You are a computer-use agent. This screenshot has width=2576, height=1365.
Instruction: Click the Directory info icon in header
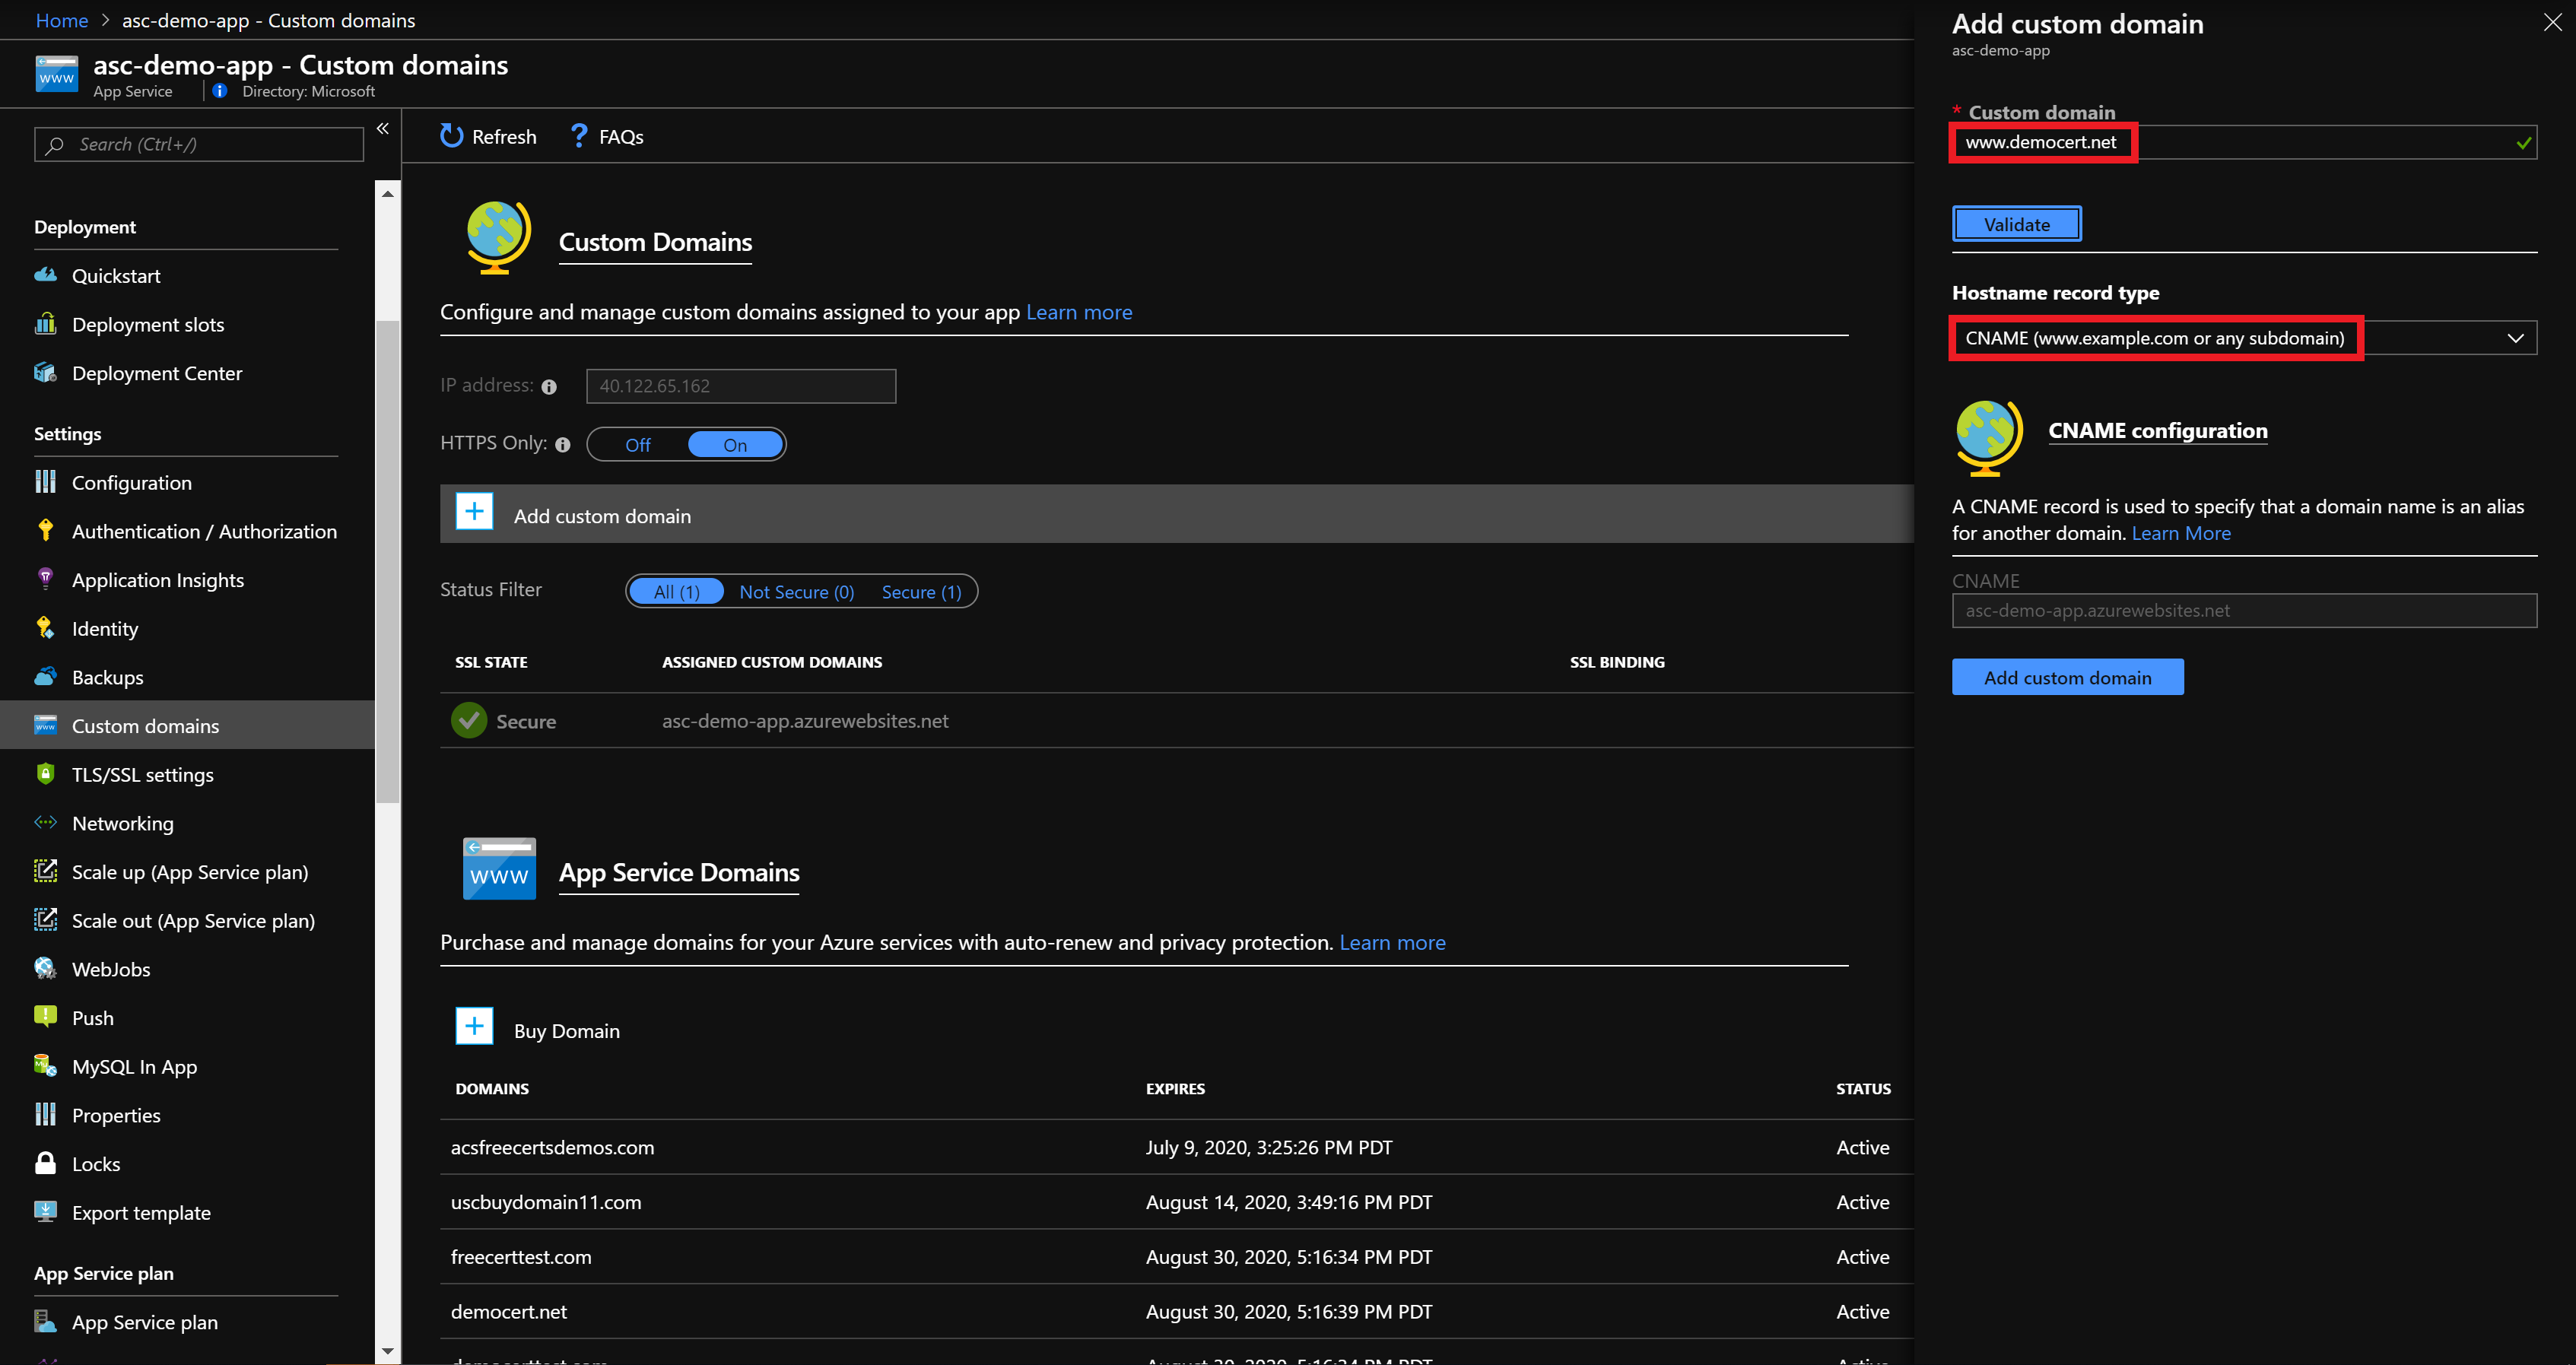tap(220, 91)
